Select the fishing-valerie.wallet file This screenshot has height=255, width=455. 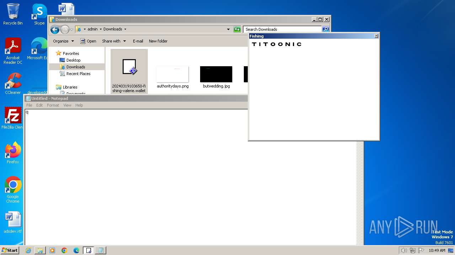tap(129, 72)
